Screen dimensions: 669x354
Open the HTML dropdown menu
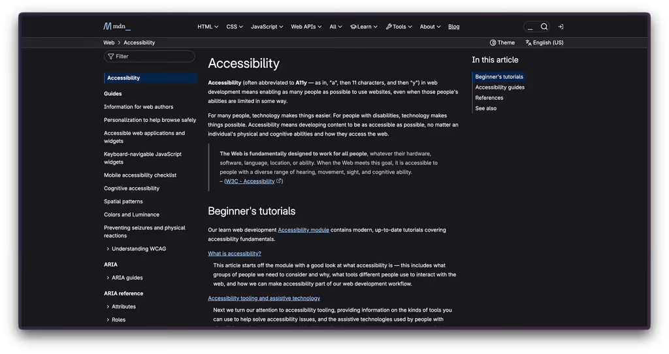208,27
